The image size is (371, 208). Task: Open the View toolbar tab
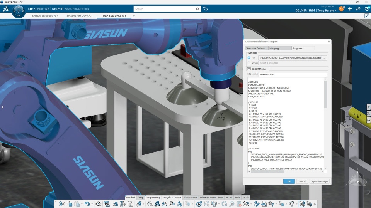click(221, 198)
